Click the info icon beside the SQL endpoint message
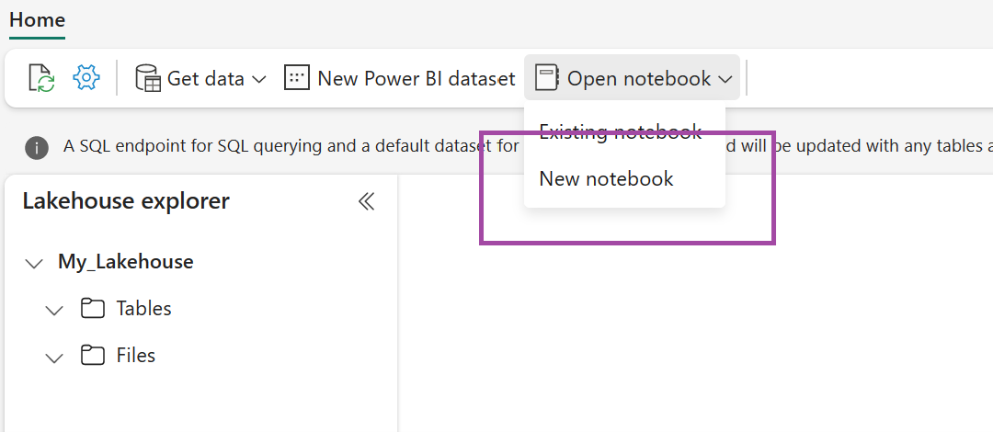The height and width of the screenshot is (432, 993). [37, 147]
